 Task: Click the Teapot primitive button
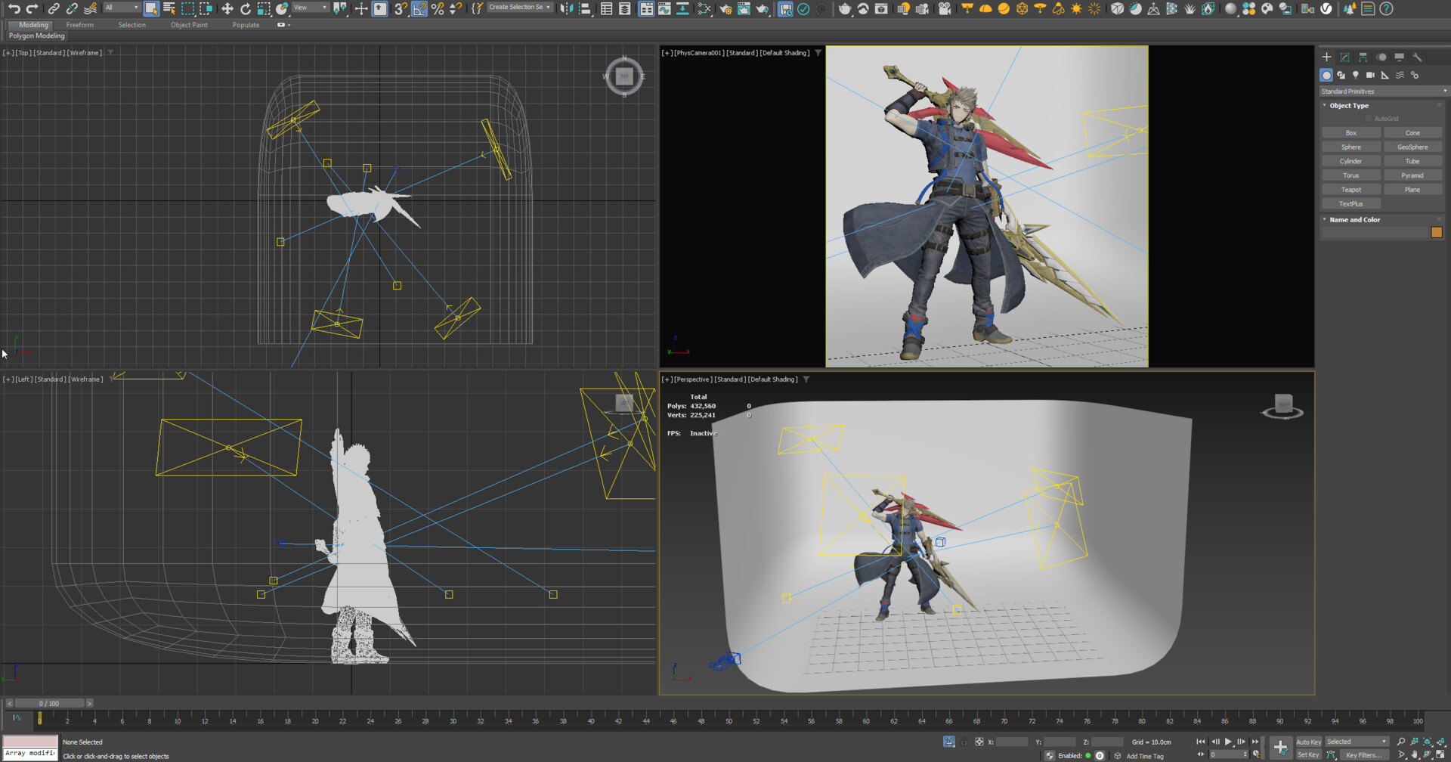(x=1351, y=190)
